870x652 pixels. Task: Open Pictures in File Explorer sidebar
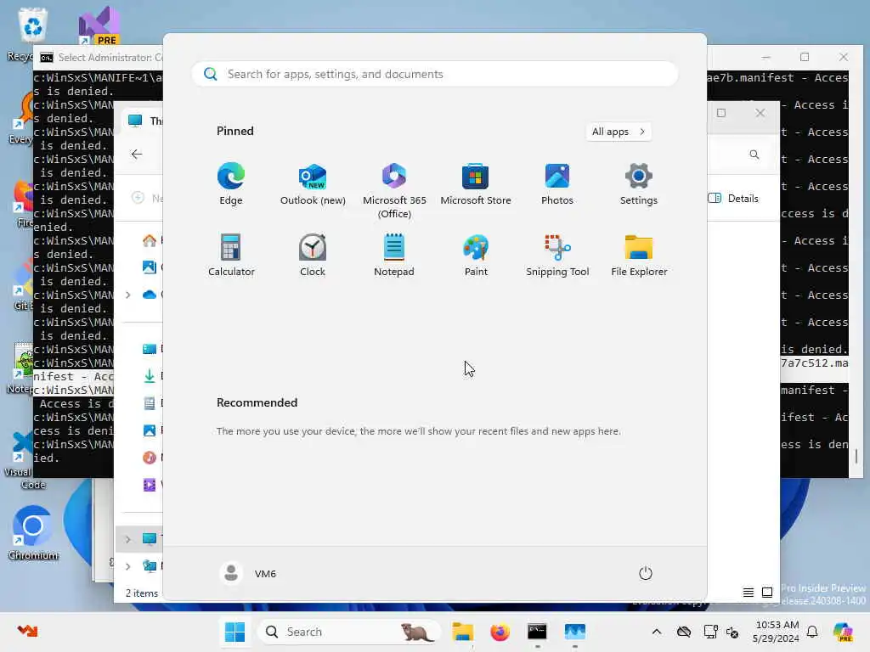(x=150, y=430)
